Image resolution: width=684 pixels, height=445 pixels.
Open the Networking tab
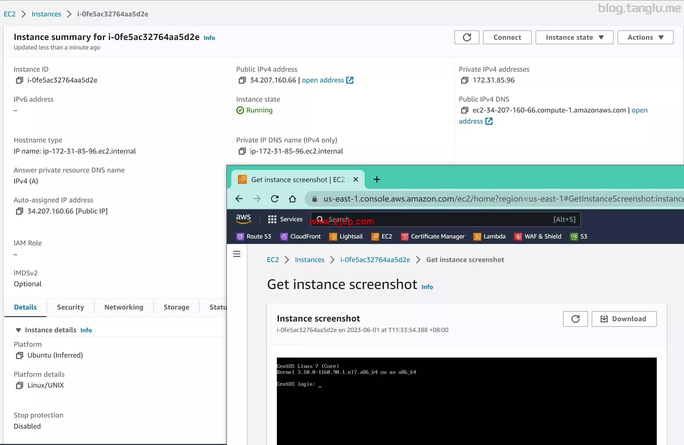(x=124, y=307)
